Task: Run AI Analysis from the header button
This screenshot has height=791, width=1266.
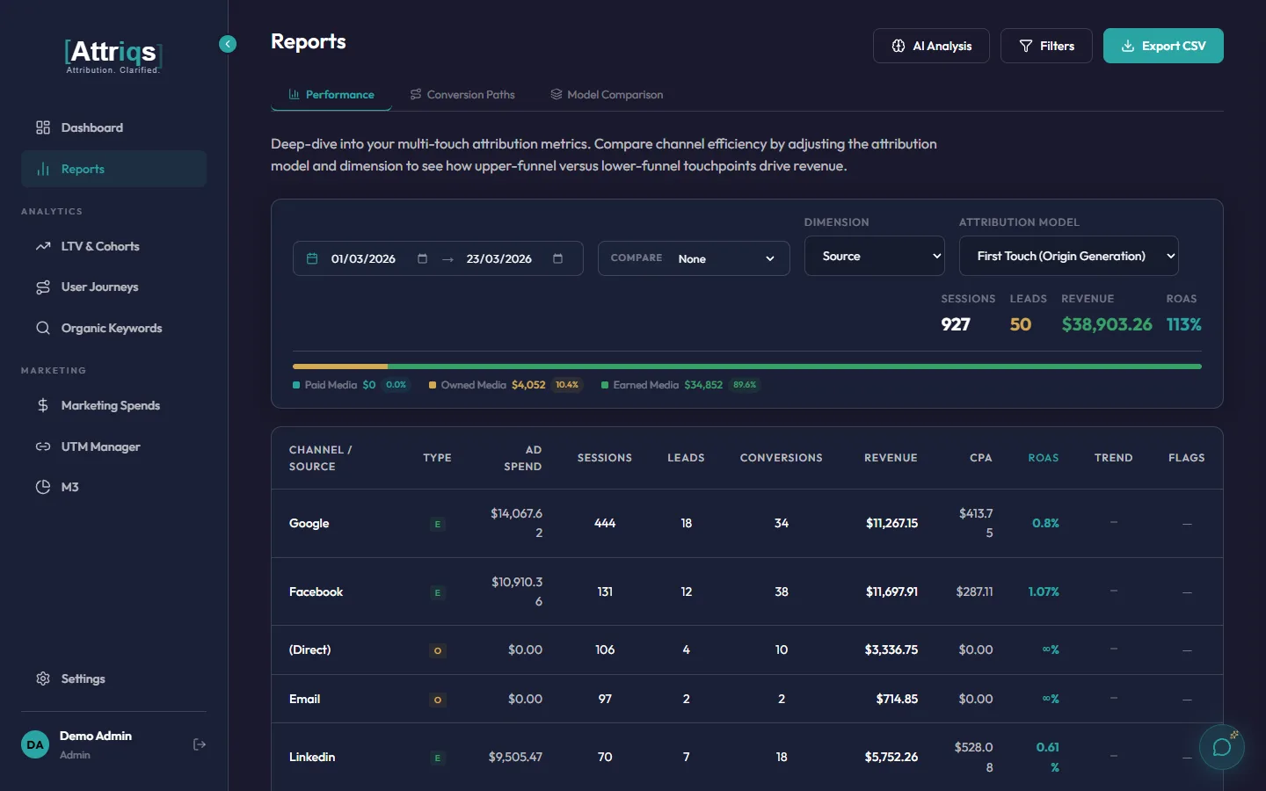Action: click(931, 45)
